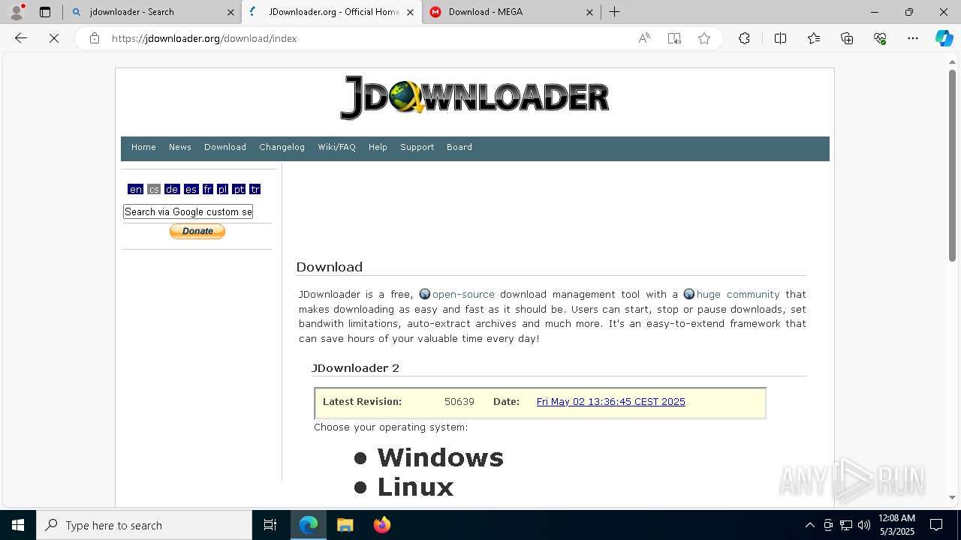This screenshot has width=961, height=540.
Task: Open volume control in tray
Action: click(864, 525)
